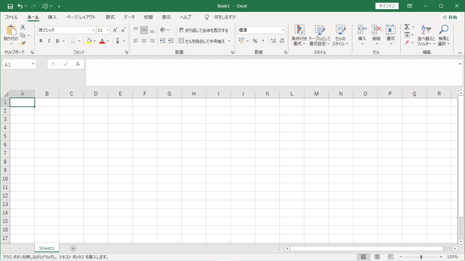Click the percent style icon
Image resolution: width=465 pixels, height=261 pixels.
click(255, 41)
